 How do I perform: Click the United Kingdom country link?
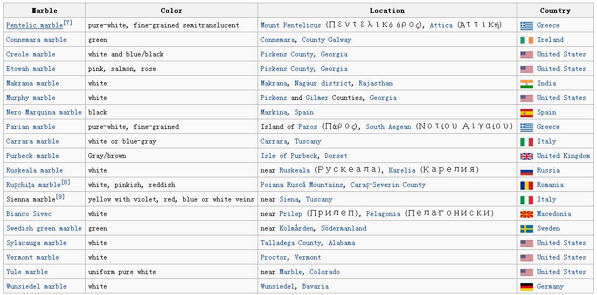pos(563,156)
